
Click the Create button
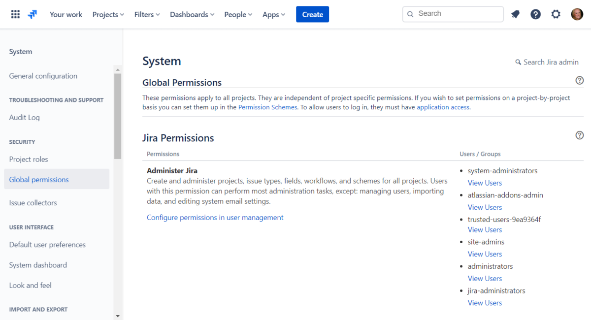tap(312, 14)
